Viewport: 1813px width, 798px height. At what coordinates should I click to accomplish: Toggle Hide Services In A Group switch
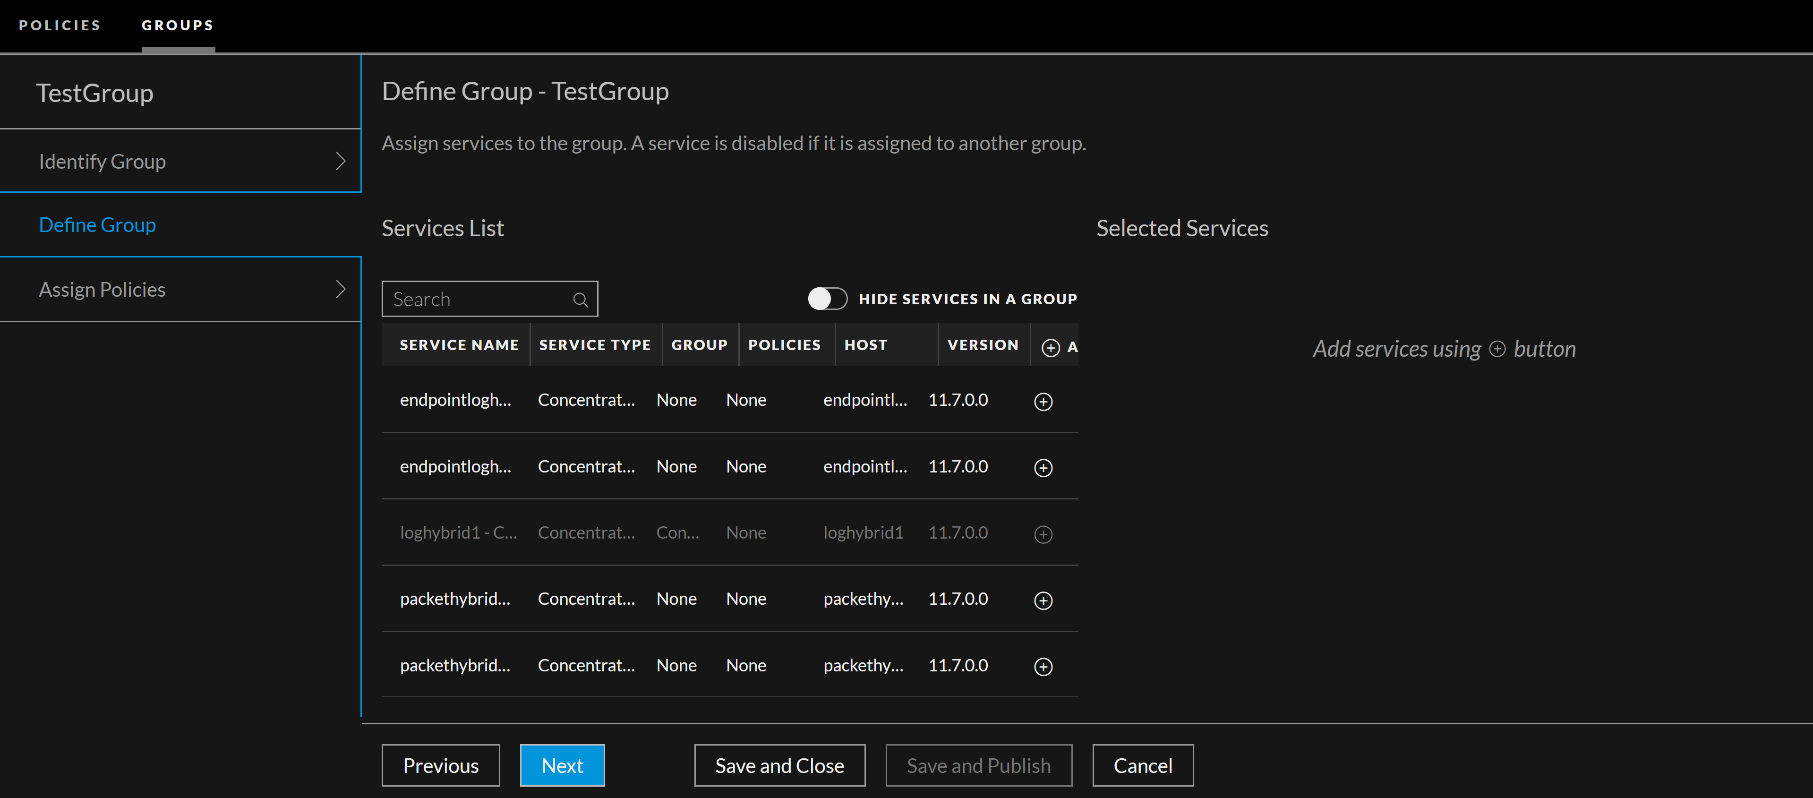[827, 299]
